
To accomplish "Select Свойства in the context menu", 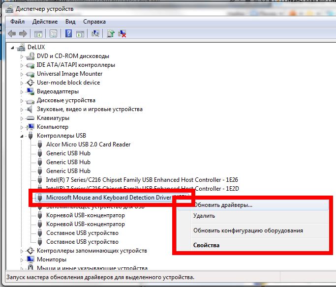I will 207,245.
